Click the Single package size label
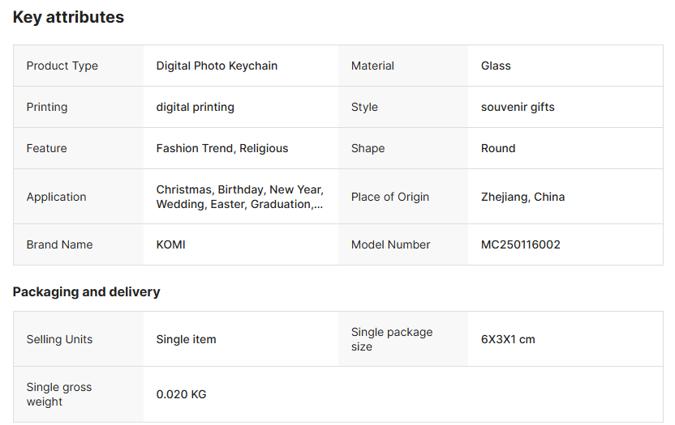The height and width of the screenshot is (425, 675). (x=392, y=339)
